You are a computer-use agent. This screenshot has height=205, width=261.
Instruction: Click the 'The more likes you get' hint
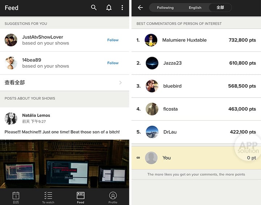click(196, 174)
